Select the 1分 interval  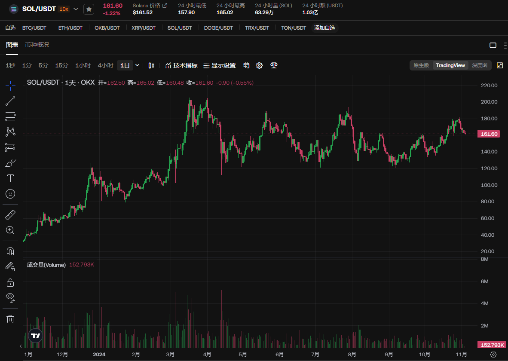[27, 65]
